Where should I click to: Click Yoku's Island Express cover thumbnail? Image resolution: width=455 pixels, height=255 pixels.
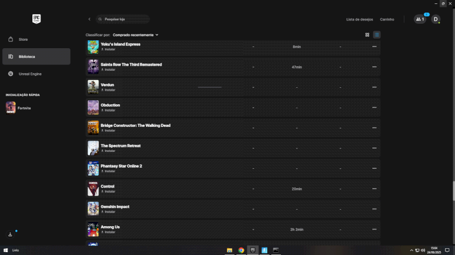pos(93,47)
